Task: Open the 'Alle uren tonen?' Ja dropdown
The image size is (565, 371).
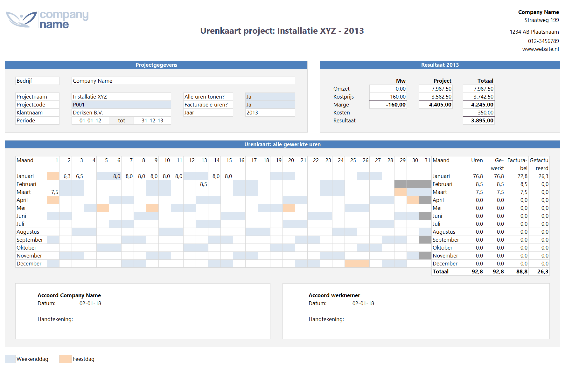Action: (270, 97)
